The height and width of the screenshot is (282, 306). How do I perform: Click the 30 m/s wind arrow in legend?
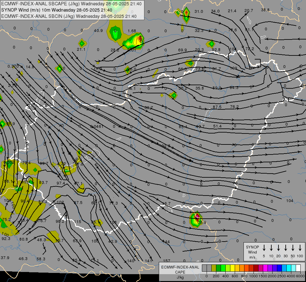coord(285,248)
